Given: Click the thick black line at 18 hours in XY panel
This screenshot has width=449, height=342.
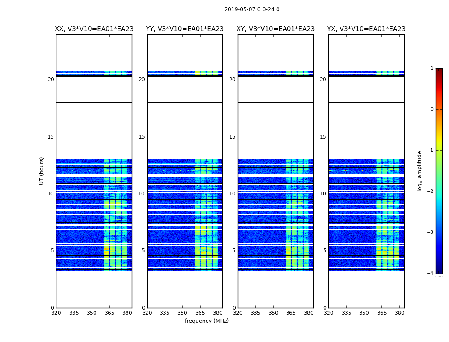Looking at the screenshot, I should (x=276, y=103).
